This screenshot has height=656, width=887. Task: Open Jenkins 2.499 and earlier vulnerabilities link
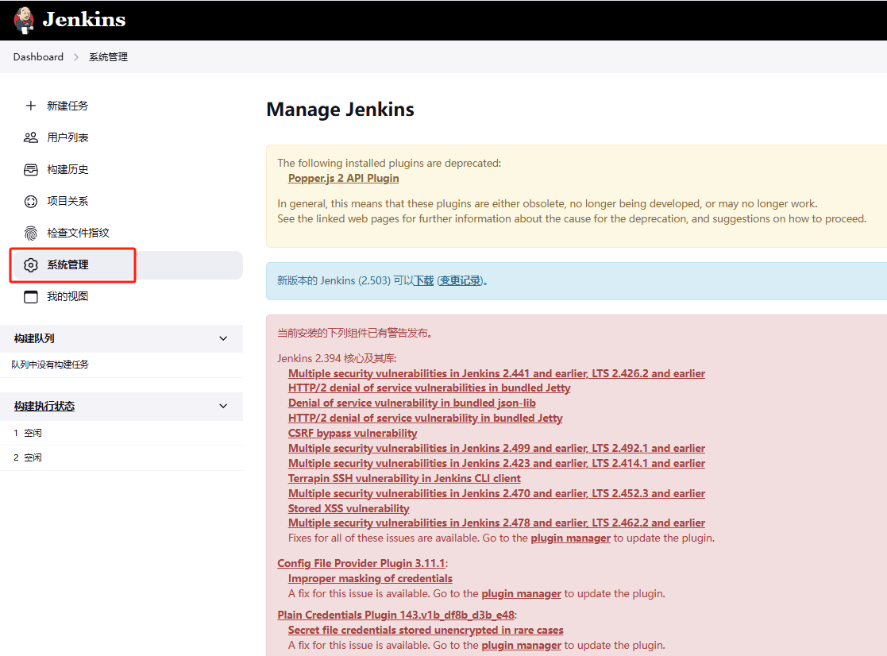(x=496, y=448)
